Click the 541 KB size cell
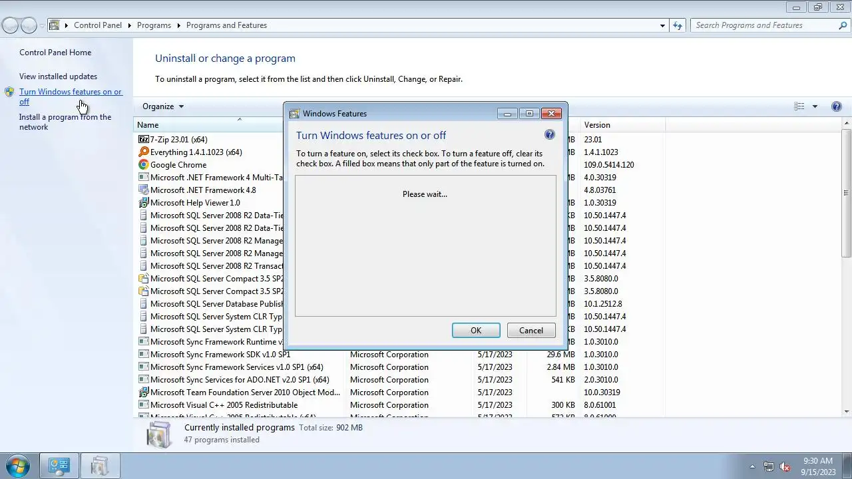 point(563,380)
